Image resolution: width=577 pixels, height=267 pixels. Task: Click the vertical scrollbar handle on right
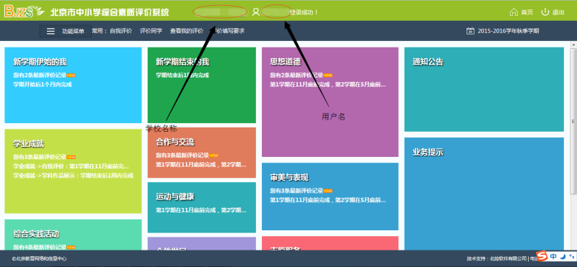pyautogui.click(x=573, y=121)
